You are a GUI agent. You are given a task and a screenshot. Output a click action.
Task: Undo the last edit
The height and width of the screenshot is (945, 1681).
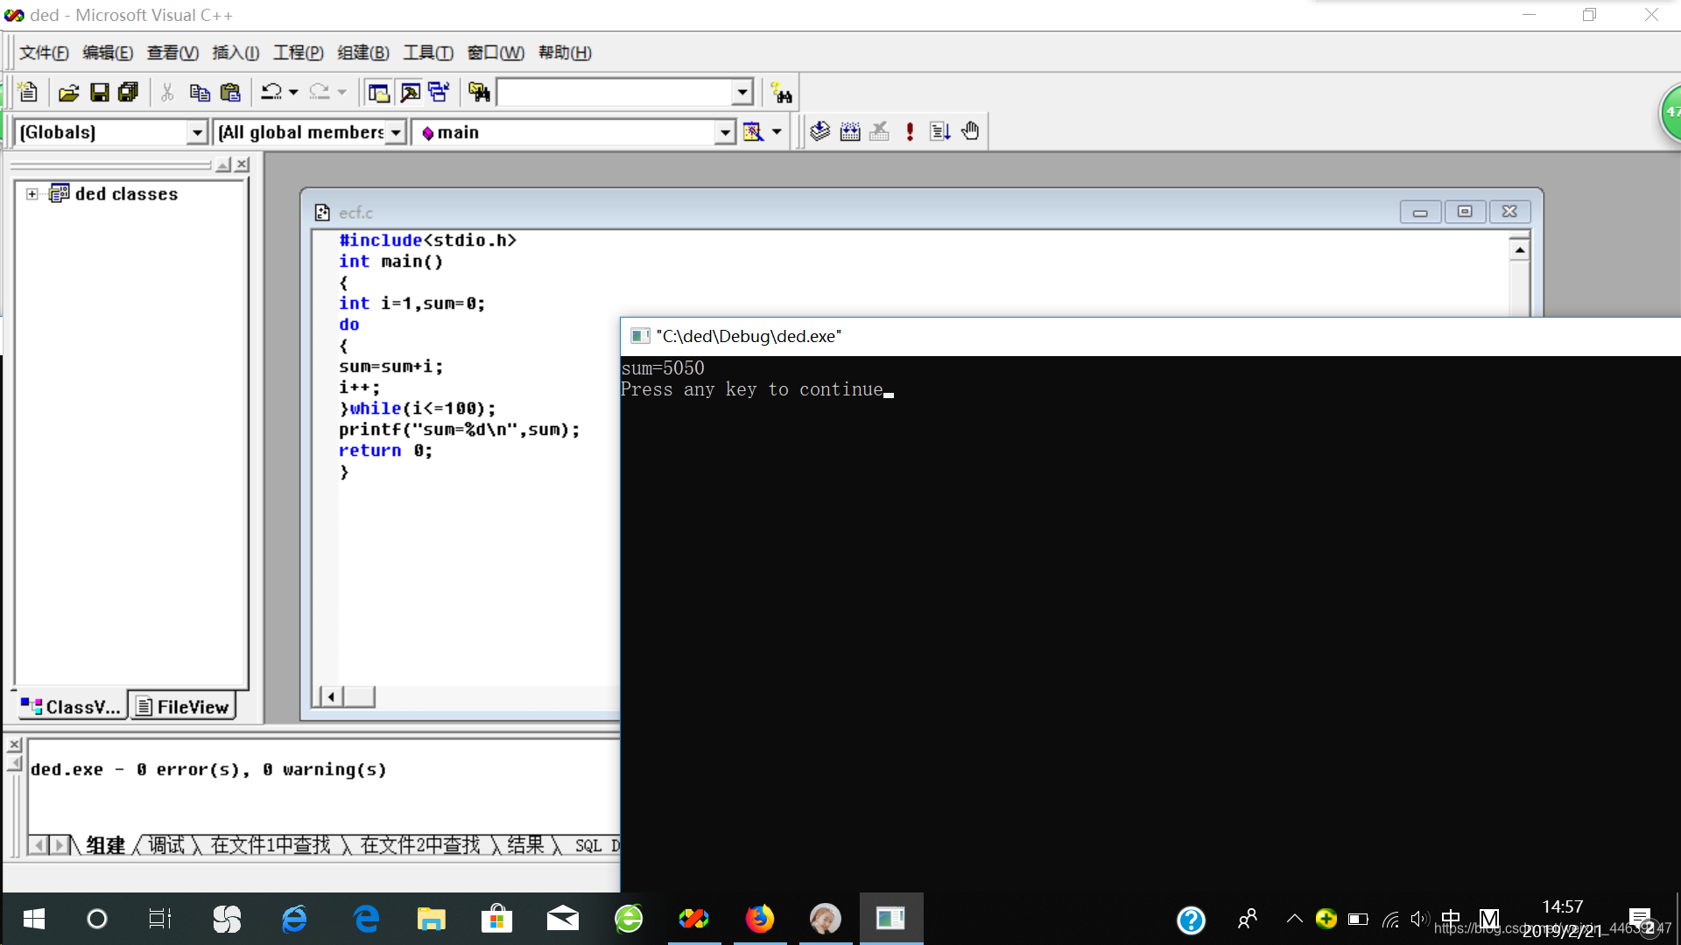point(271,92)
